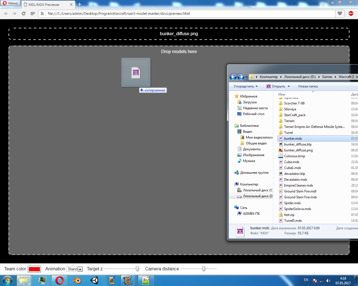The width and height of the screenshot is (358, 286).
Task: Select the Spider.mdx file icon
Action: [281, 203]
